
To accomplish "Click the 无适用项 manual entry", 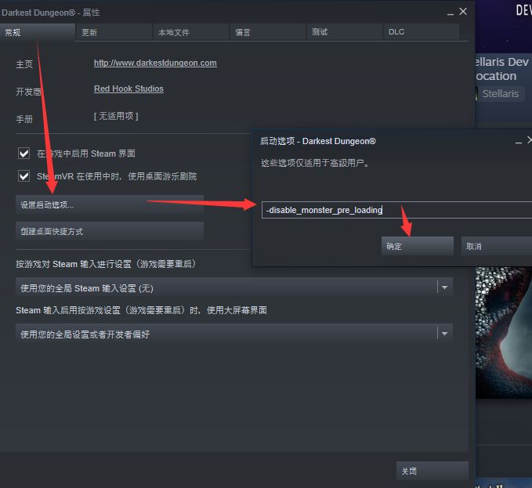I will pos(116,116).
